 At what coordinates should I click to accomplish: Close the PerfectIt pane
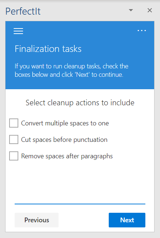click(x=150, y=10)
